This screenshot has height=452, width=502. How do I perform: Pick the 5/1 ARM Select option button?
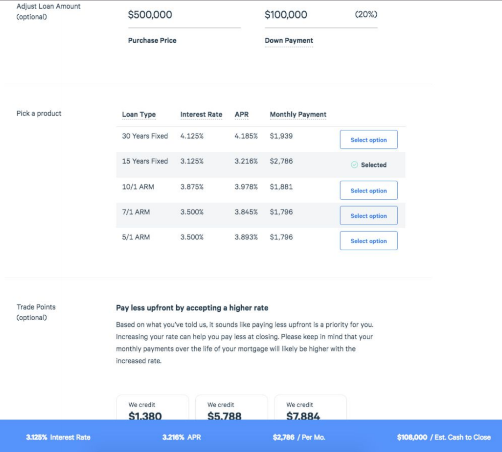pyautogui.click(x=368, y=241)
